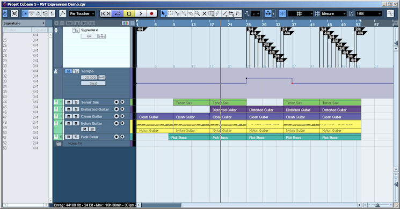Screen dimensions: 400x209
Task: Go to previous marker in transport
Action: click(103, 13)
